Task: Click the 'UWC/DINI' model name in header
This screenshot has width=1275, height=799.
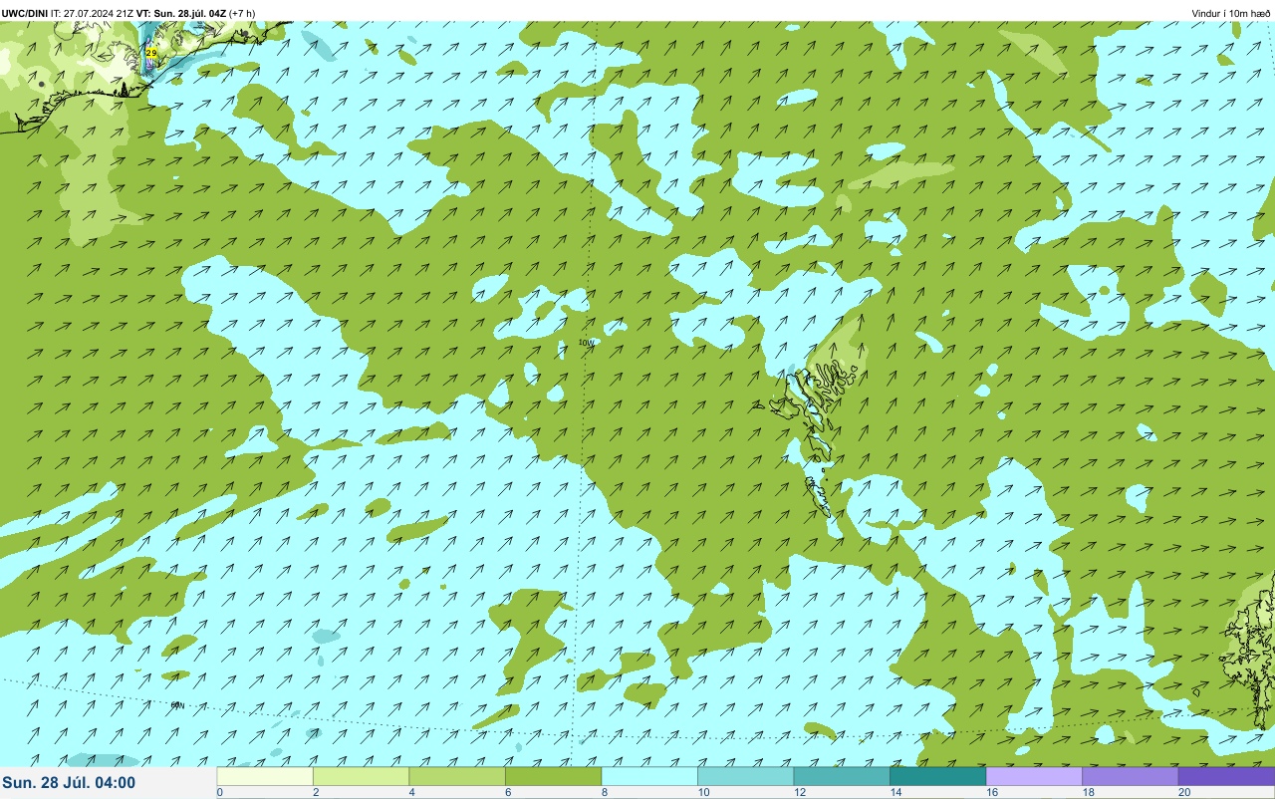Action: pyautogui.click(x=25, y=13)
